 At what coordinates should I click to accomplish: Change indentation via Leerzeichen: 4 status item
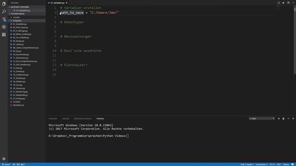pyautogui.click(x=261, y=165)
